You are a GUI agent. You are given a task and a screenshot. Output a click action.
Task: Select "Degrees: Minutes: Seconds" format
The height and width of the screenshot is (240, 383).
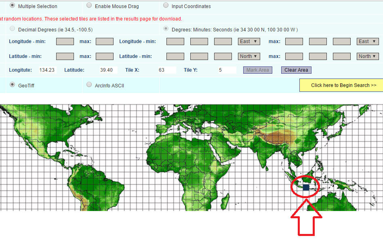click(x=166, y=28)
